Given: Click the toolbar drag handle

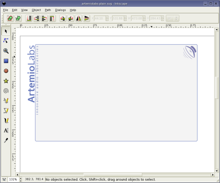Looking at the screenshot, I should [x=2, y=18].
